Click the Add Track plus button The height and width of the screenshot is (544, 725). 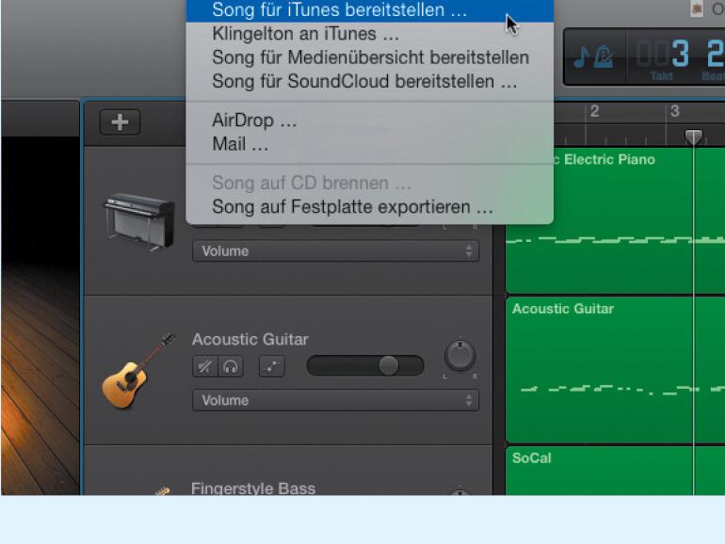click(120, 122)
